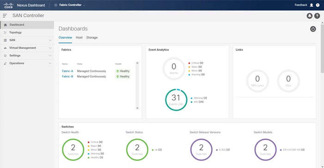Click the Switch Health donut chart
The height and width of the screenshot is (168, 324).
click(x=73, y=150)
